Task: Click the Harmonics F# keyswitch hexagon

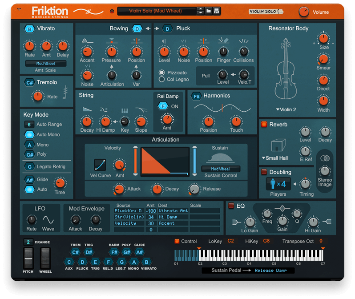Action: click(196, 97)
